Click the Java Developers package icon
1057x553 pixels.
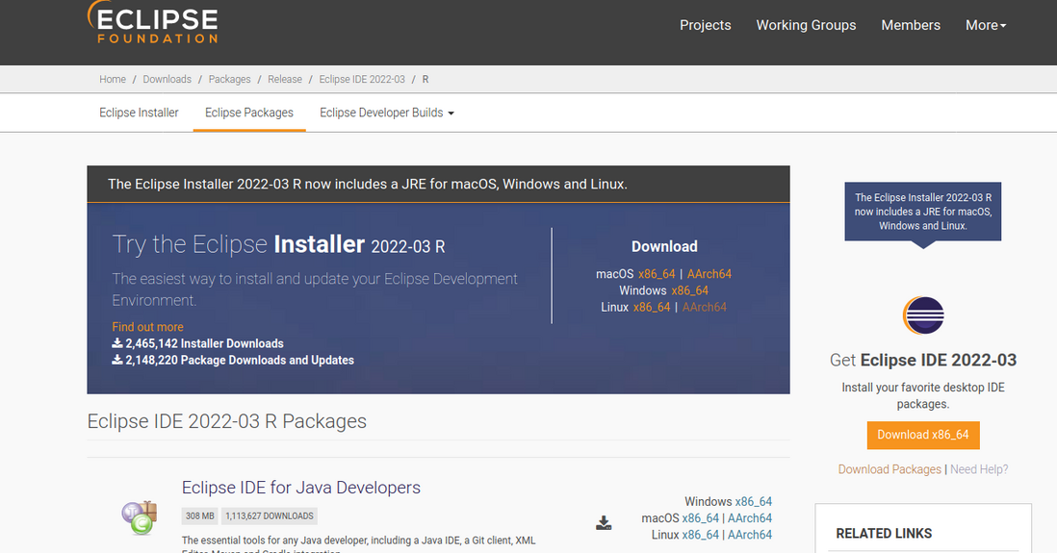click(x=139, y=517)
